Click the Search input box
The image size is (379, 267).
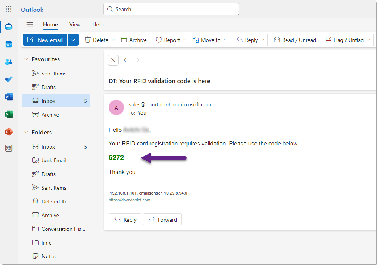(x=171, y=9)
